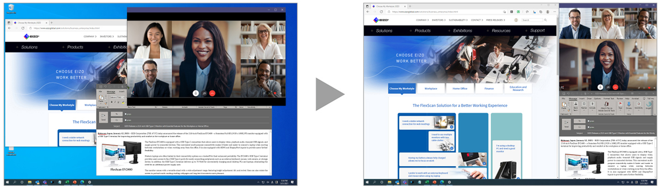Click the Insights icon in Outlook ribbon

[649, 107]
